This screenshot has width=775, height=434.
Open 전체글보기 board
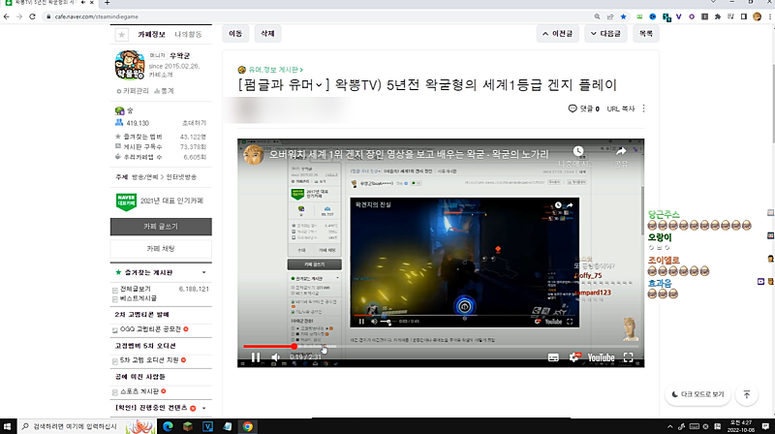point(136,289)
